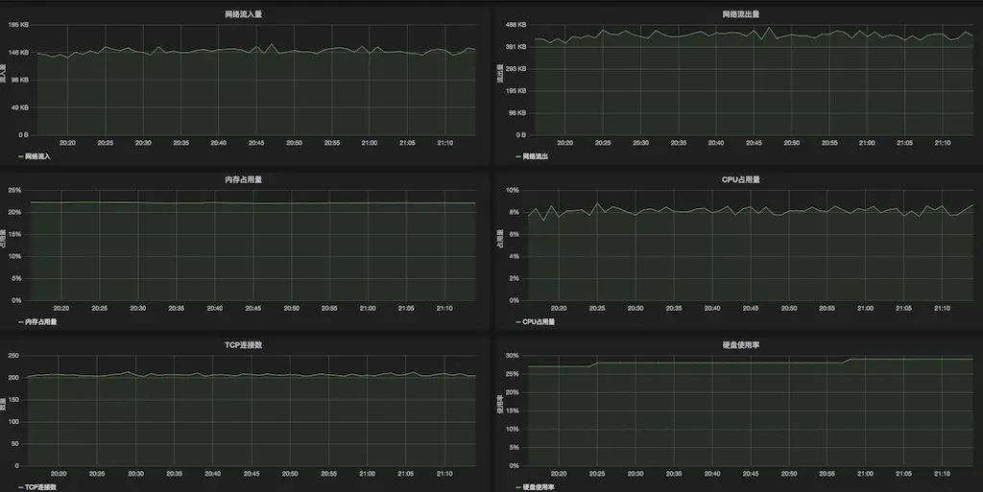
Task: Click the 8% axis label in CPU占用量 panel
Action: tap(514, 212)
